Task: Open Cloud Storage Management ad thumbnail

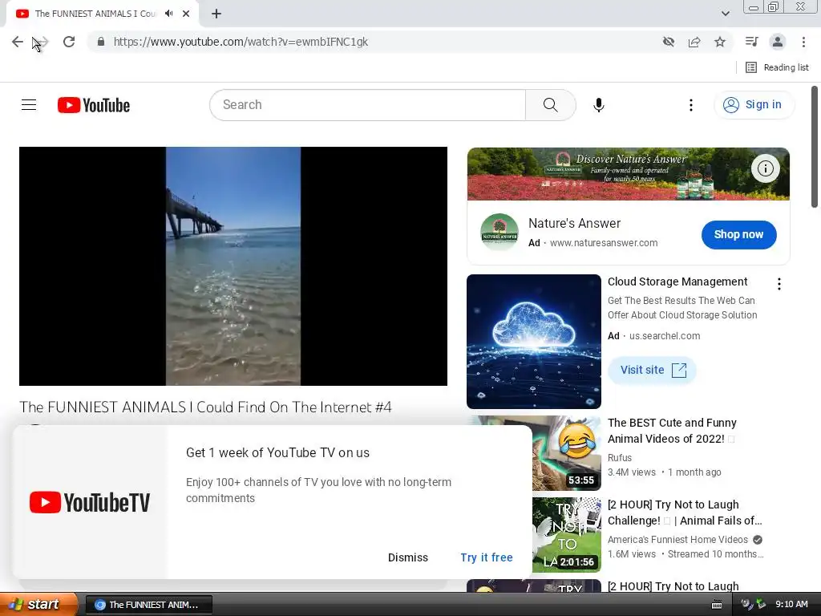Action: 533,342
